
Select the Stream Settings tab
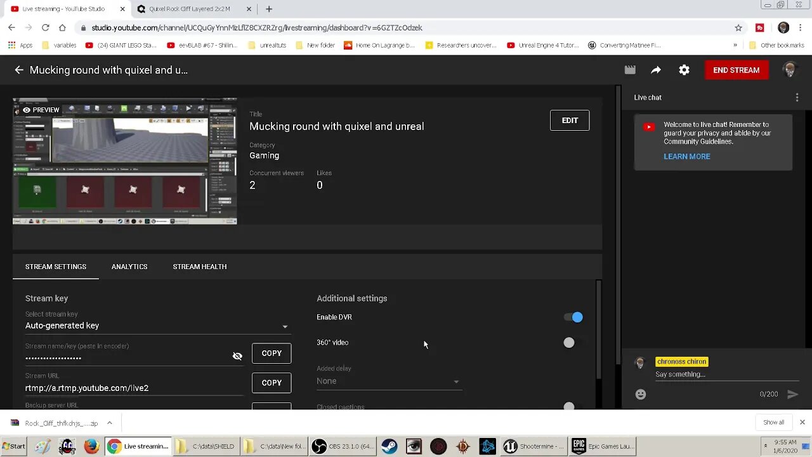click(56, 267)
